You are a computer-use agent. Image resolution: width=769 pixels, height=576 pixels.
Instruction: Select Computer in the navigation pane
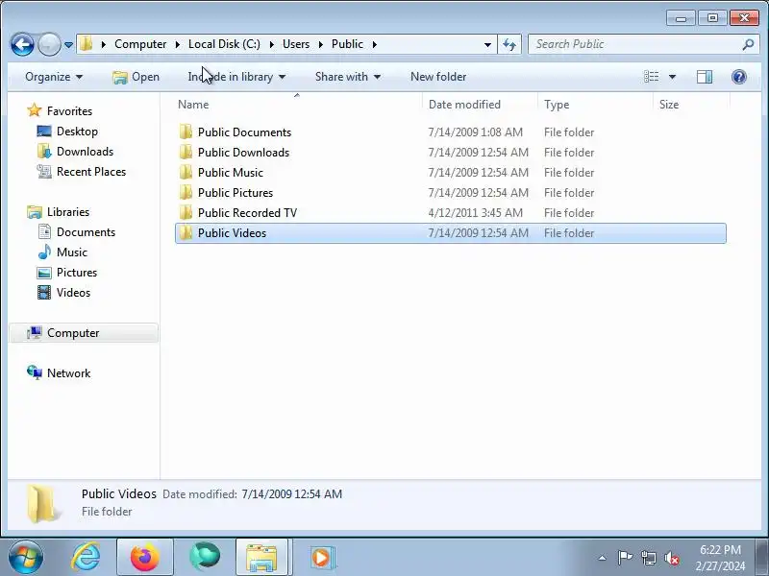tap(84, 333)
